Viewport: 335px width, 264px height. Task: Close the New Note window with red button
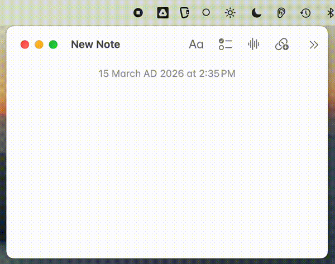25,45
